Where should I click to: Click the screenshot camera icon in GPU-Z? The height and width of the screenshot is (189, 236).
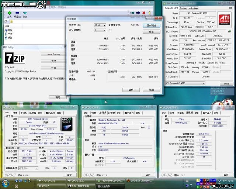[230, 8]
